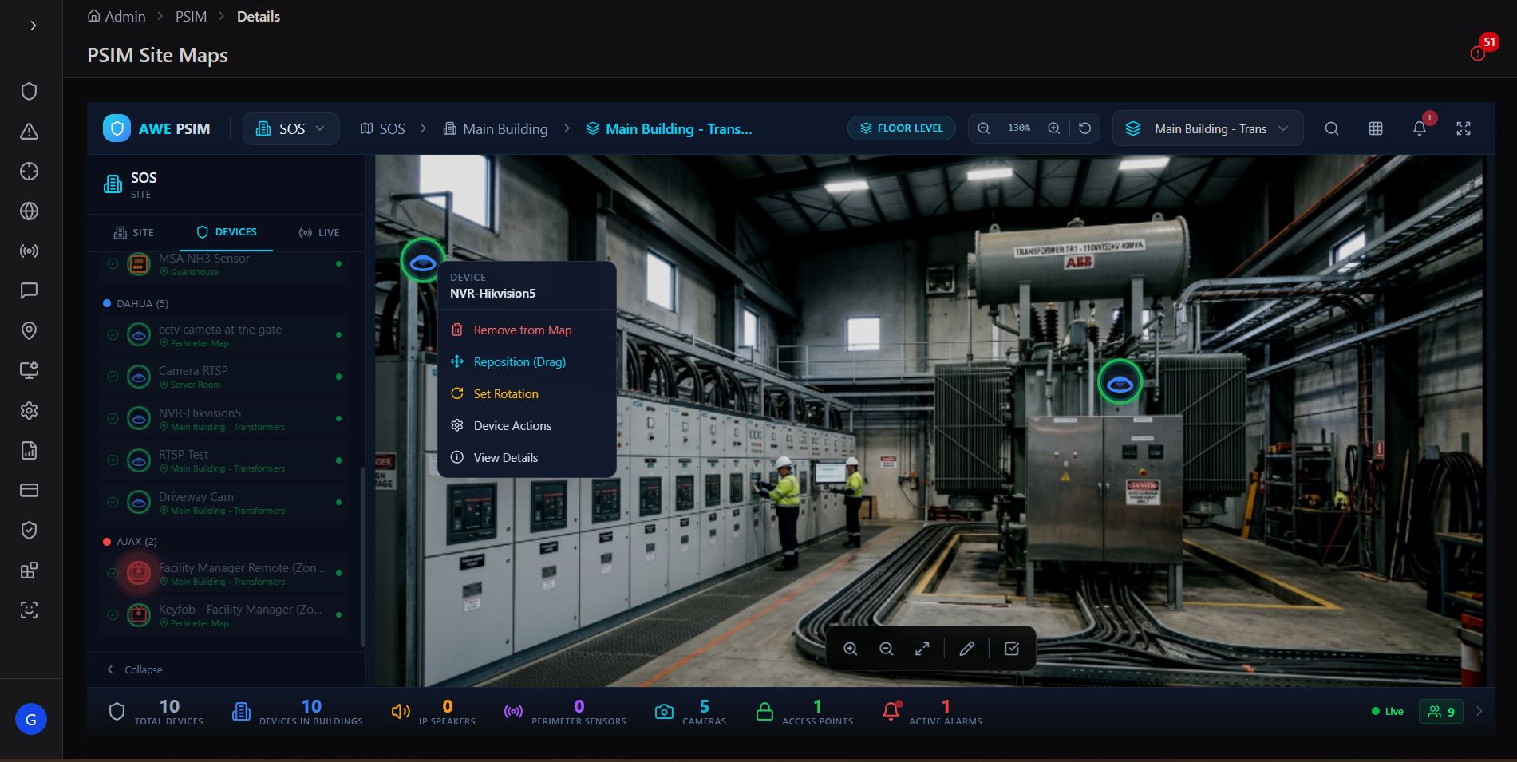1517x762 pixels.
Task: Zoom out using the top zoom control
Action: click(x=984, y=128)
